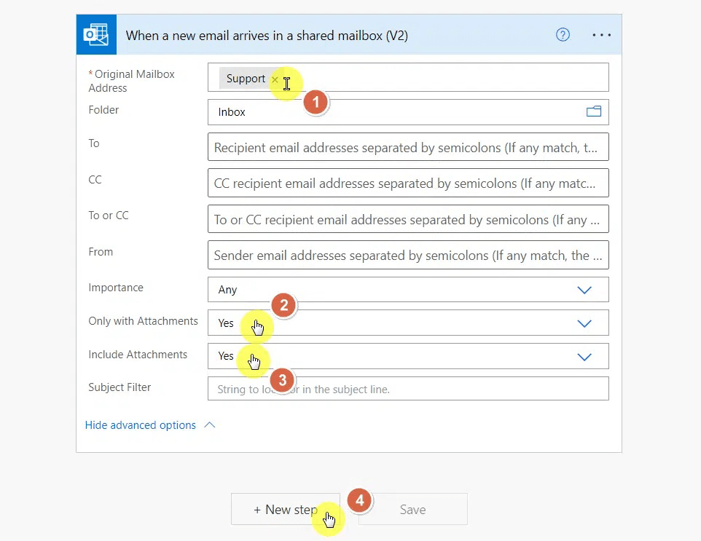Image resolution: width=701 pixels, height=541 pixels.
Task: Click the Folder field showing Inbox
Action: tap(393, 112)
